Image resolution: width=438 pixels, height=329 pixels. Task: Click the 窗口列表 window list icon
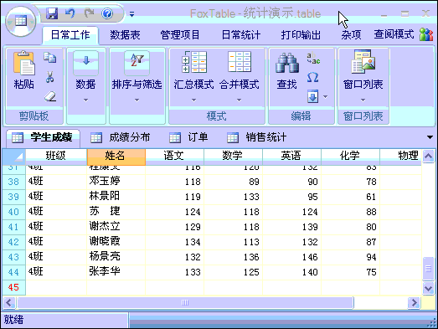click(x=363, y=62)
